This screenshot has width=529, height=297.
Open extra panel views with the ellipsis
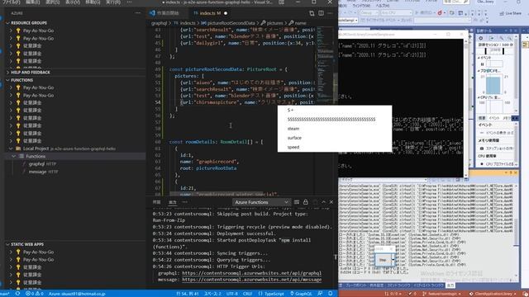tap(184, 202)
